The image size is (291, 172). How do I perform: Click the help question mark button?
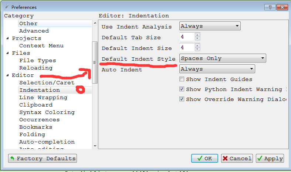pos(270,7)
